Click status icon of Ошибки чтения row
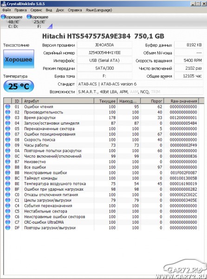Screen dimensions: 207x279 coord(7,106)
